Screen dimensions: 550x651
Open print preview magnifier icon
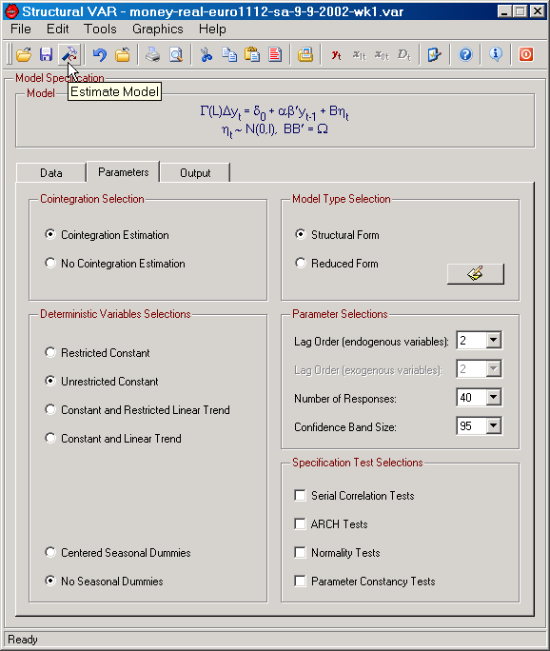(x=176, y=54)
